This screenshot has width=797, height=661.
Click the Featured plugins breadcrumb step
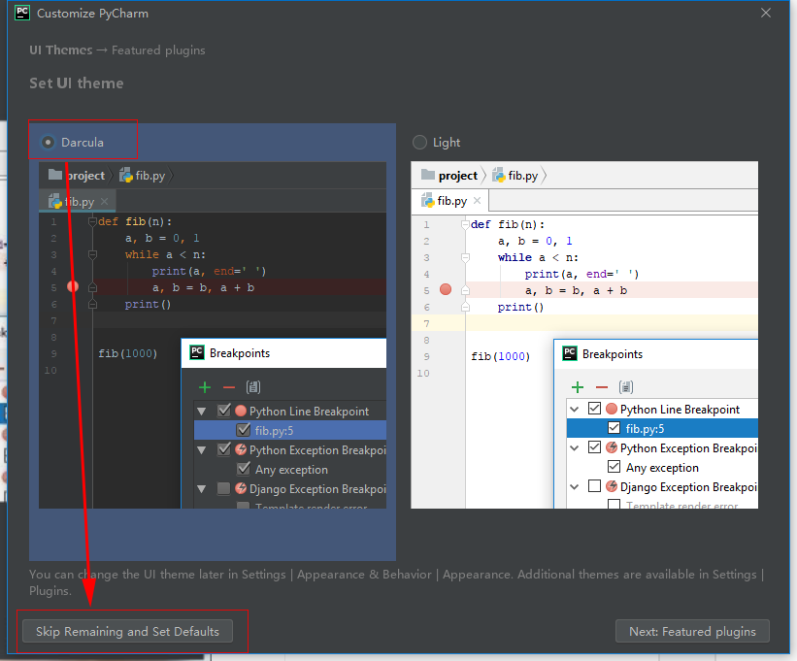pos(158,50)
